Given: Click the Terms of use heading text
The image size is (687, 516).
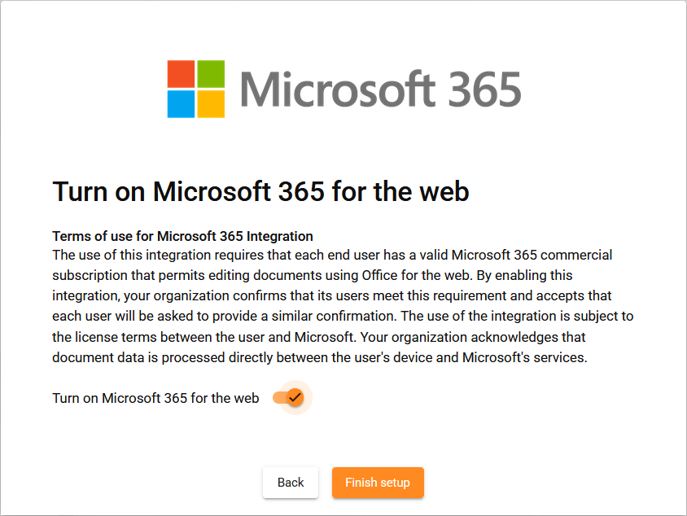Looking at the screenshot, I should tap(181, 236).
